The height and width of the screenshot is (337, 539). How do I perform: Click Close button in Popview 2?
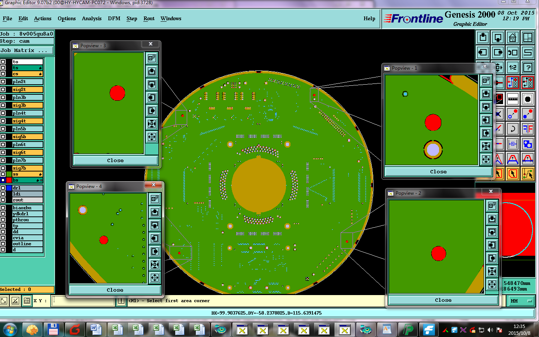[x=443, y=300]
